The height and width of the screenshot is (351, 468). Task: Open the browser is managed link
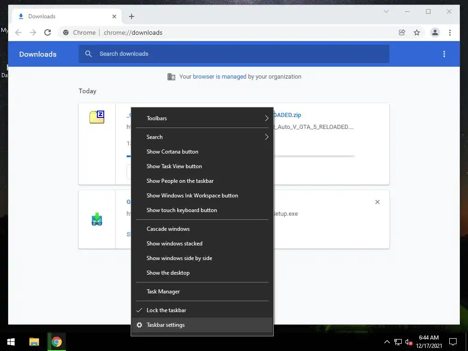(219, 77)
